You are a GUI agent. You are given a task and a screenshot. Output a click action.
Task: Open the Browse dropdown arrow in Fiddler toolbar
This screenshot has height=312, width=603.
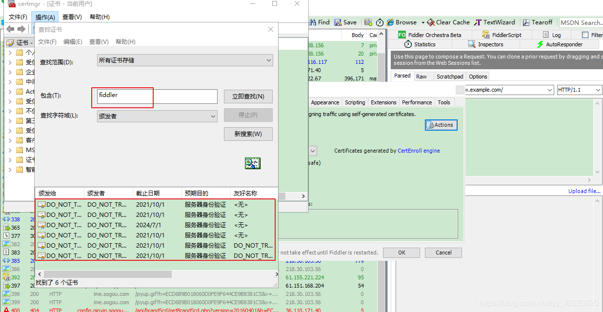pyautogui.click(x=423, y=22)
